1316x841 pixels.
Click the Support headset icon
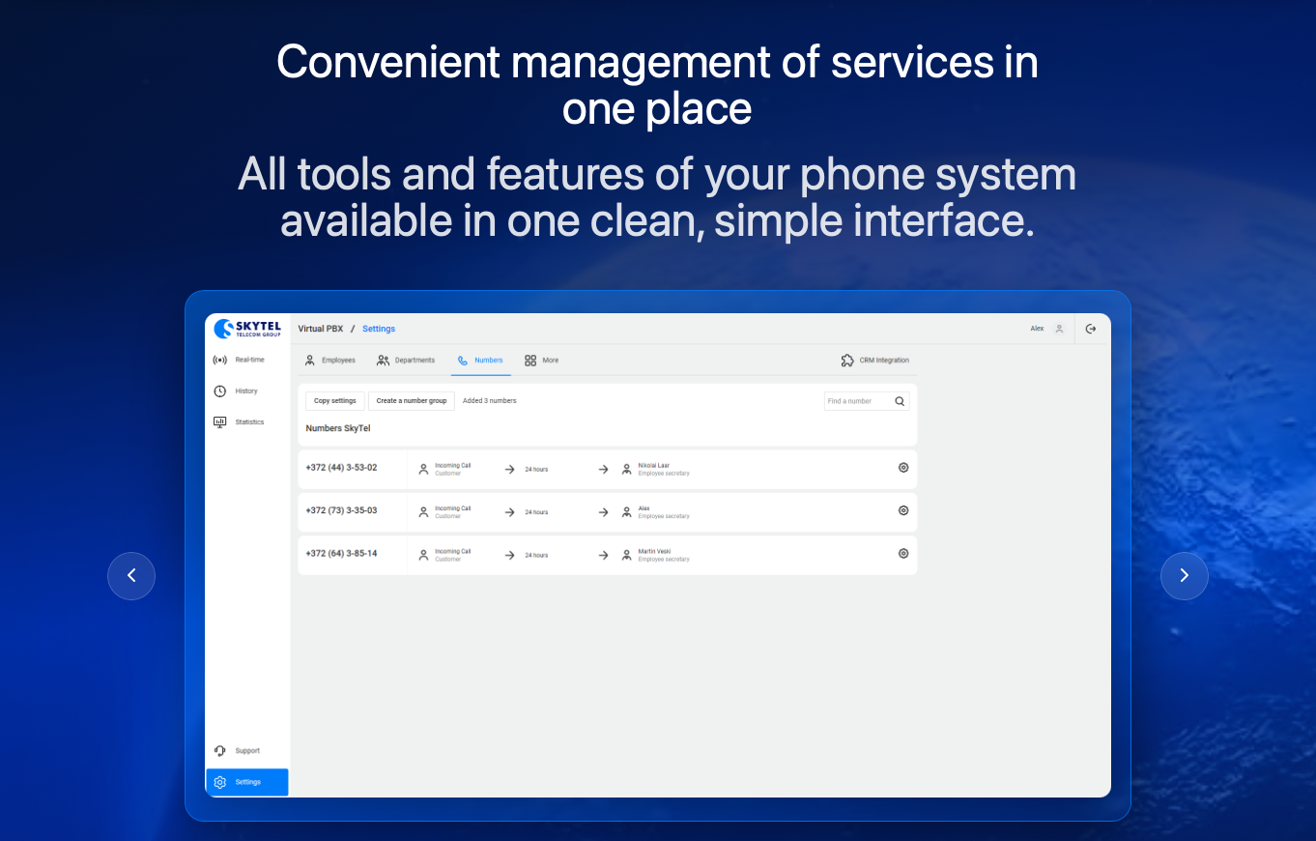(218, 750)
